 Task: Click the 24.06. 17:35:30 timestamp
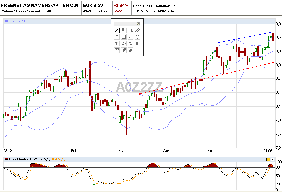(95, 11)
